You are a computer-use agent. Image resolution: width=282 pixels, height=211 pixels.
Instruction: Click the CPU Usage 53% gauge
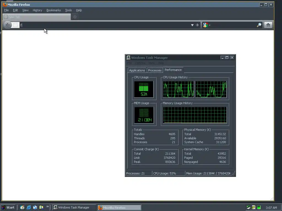(144, 89)
